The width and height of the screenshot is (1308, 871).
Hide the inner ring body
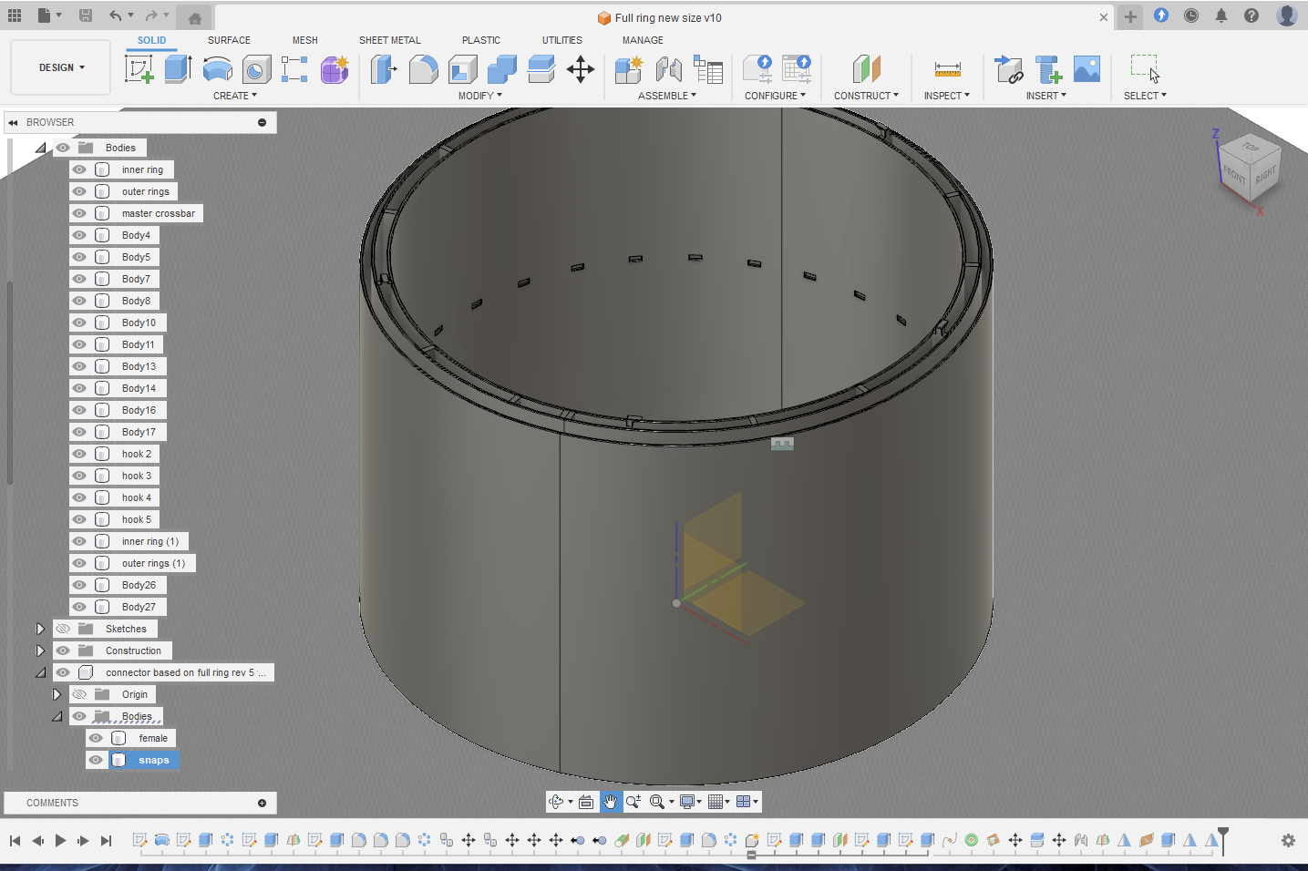point(79,169)
